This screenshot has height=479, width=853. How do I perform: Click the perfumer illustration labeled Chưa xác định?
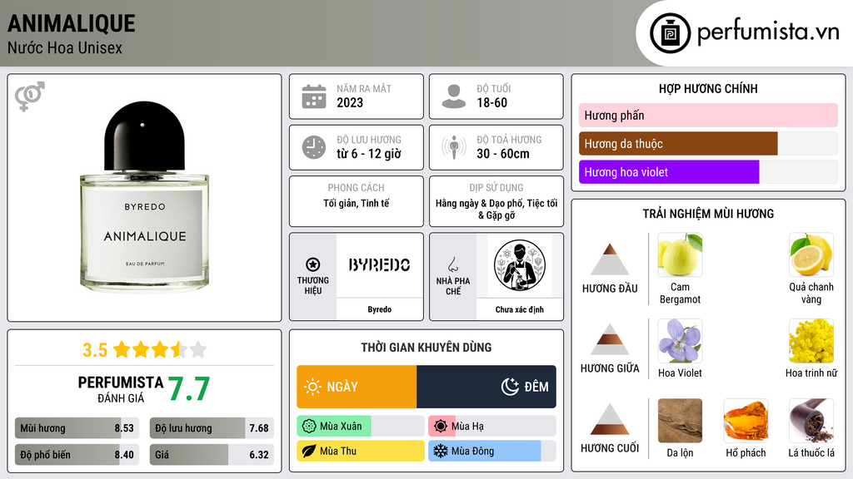[x=520, y=266]
